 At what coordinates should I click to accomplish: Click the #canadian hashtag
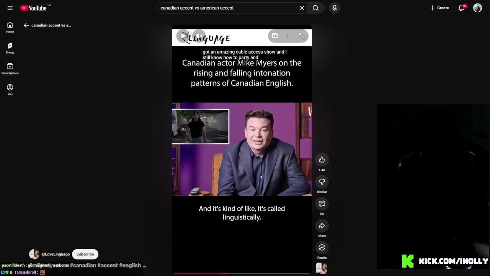tap(83, 265)
